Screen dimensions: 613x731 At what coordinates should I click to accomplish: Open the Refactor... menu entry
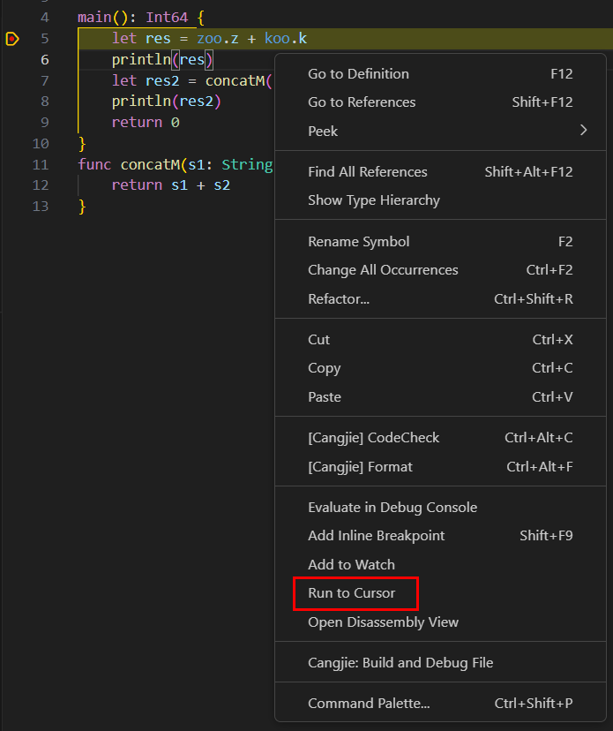(339, 299)
